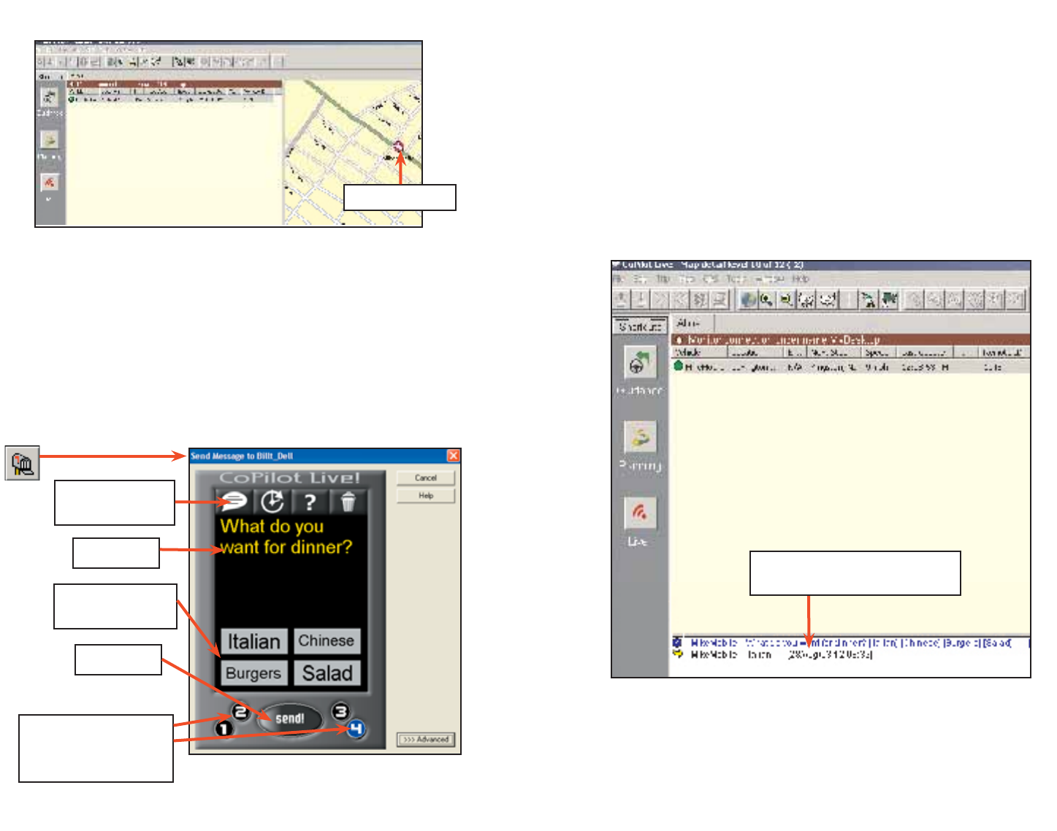Click the question mark icon in CoPilot dialog

tap(310, 502)
